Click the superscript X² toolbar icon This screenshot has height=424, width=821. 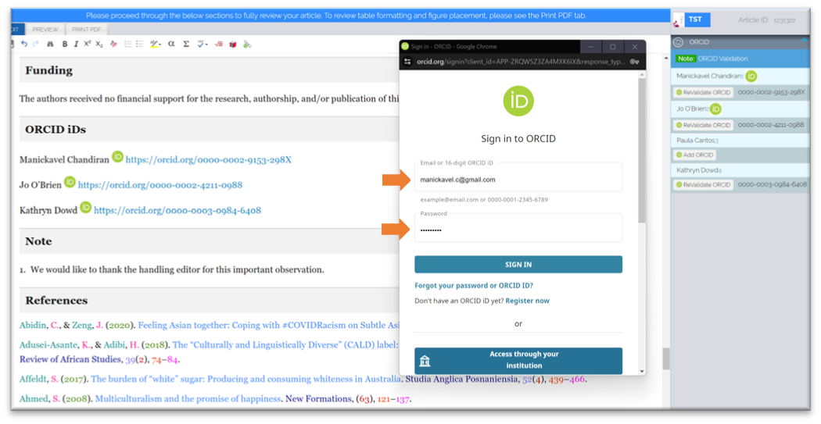point(88,45)
